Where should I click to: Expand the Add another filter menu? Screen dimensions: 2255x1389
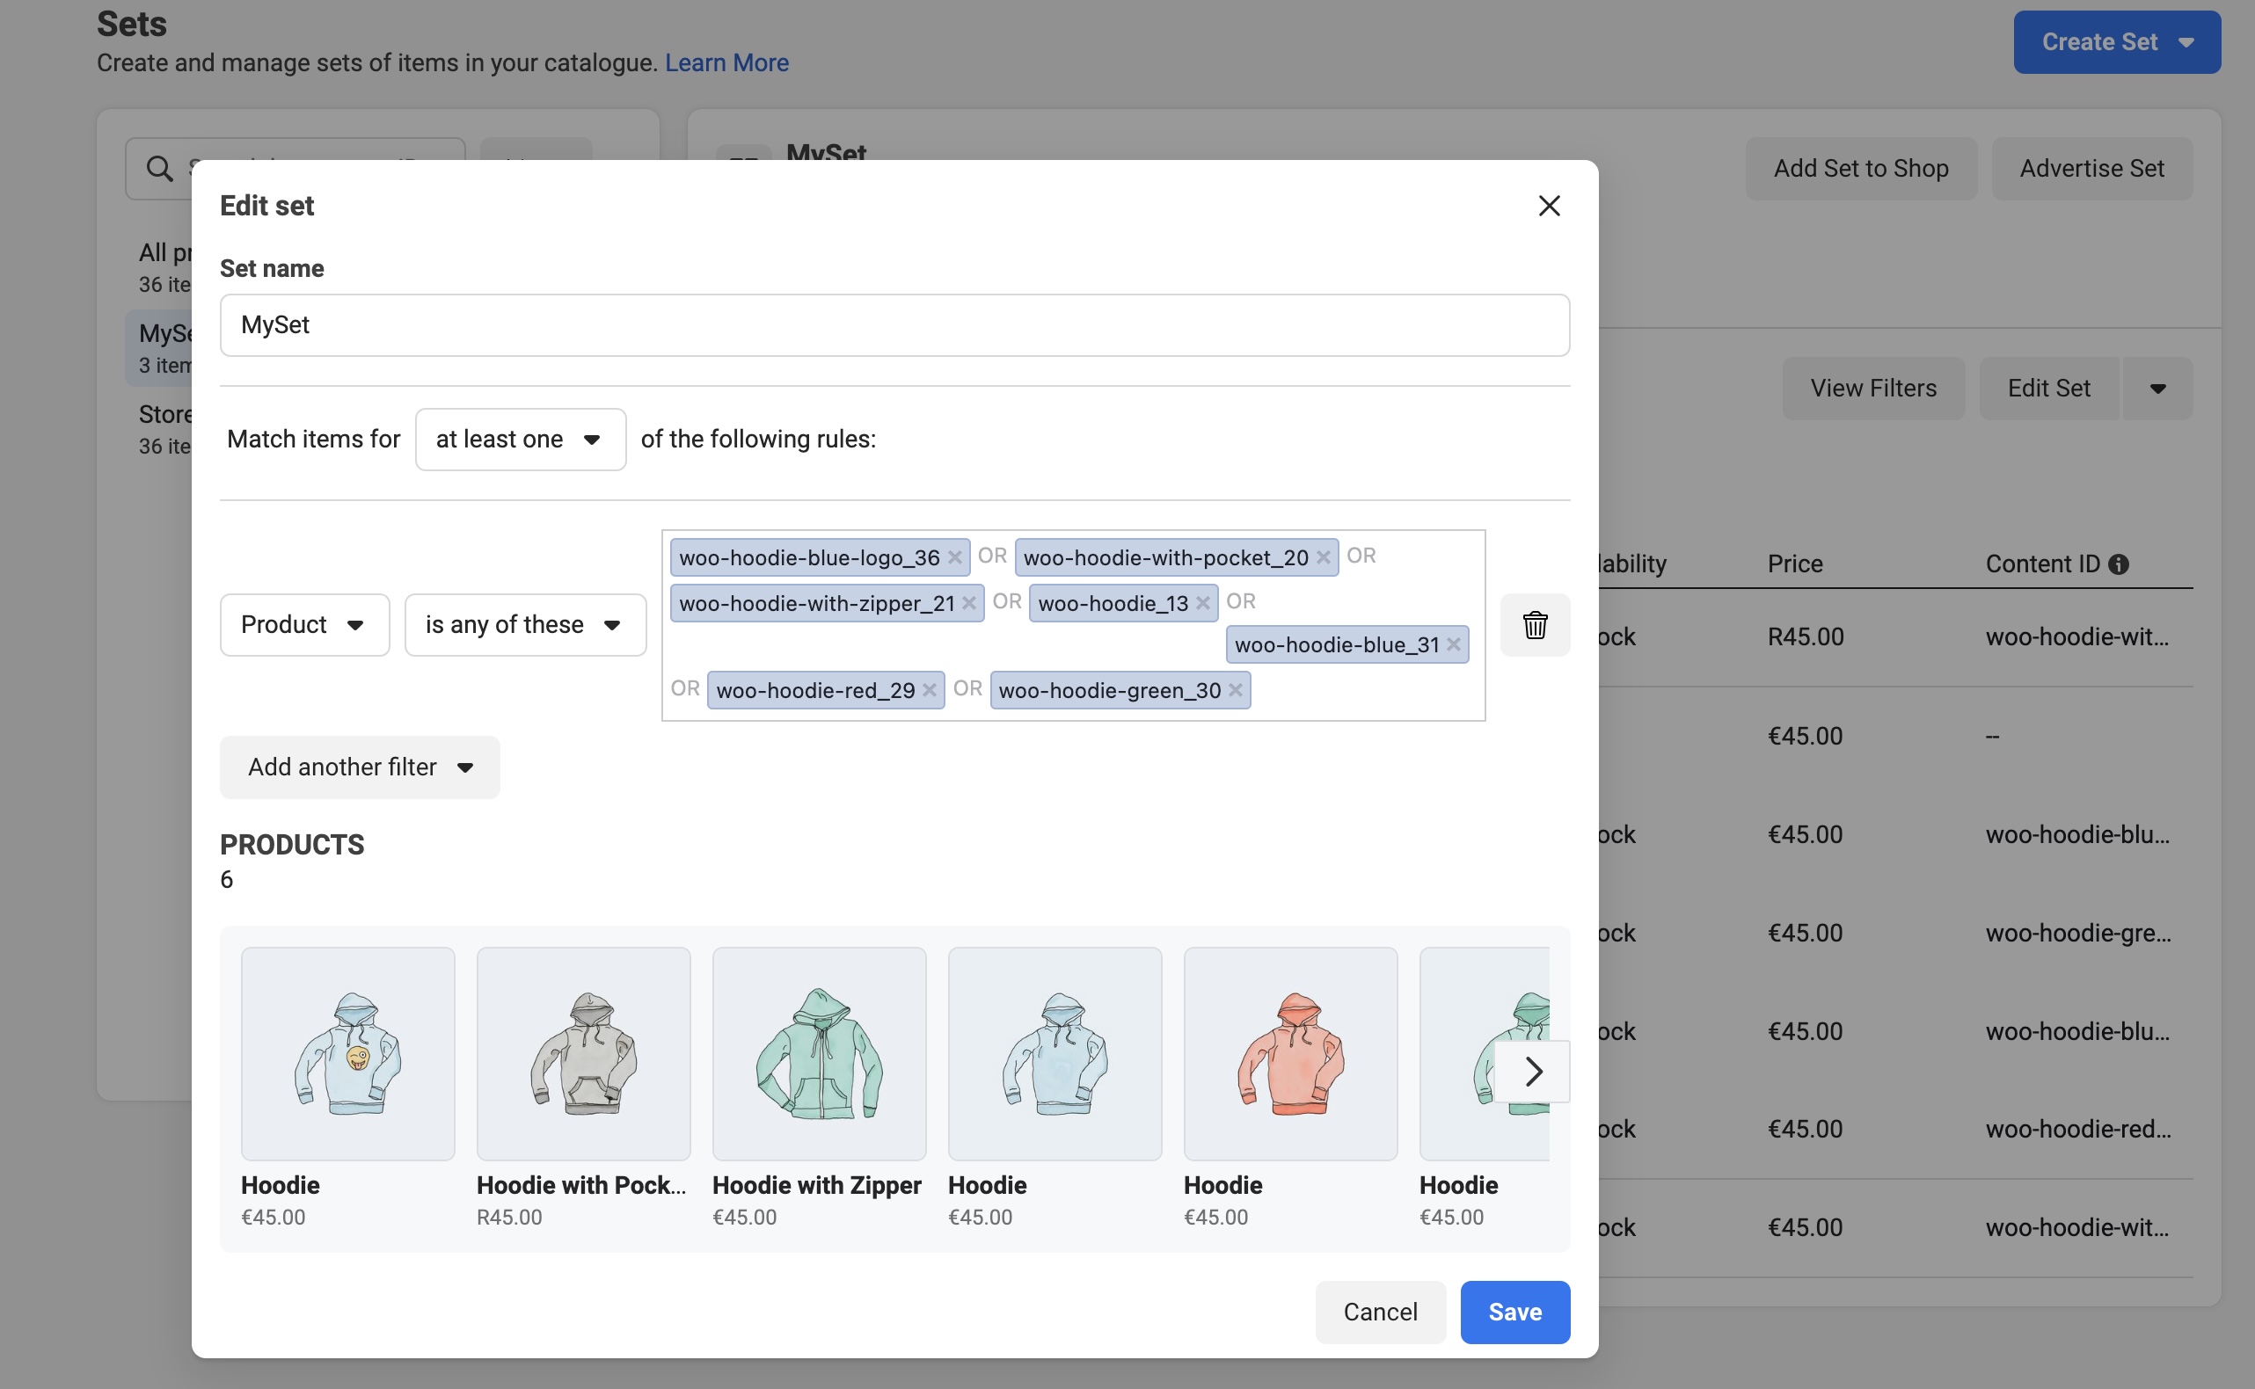coord(360,767)
